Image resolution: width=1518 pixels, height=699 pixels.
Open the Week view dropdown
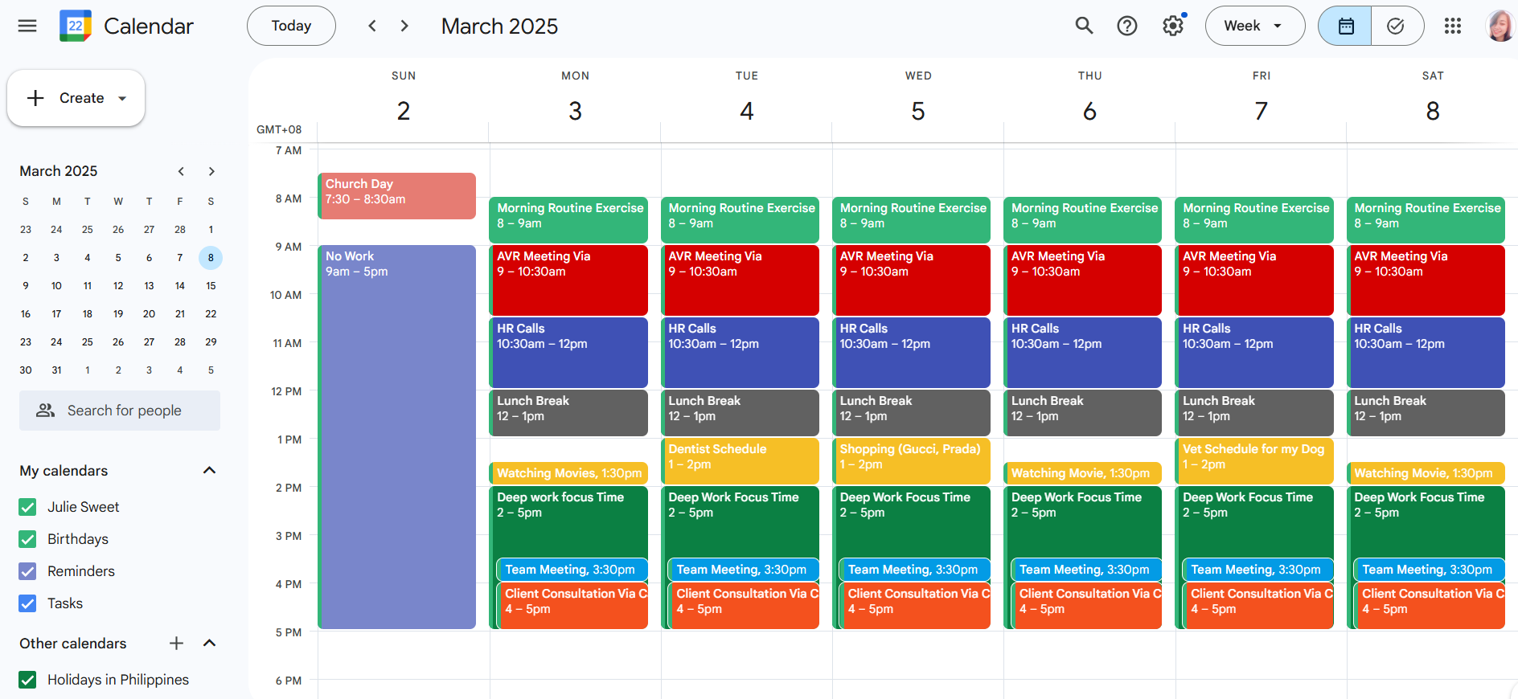[x=1254, y=26]
